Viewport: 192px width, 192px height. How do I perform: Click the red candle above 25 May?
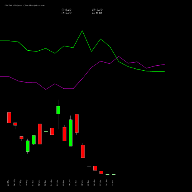coord(9,118)
